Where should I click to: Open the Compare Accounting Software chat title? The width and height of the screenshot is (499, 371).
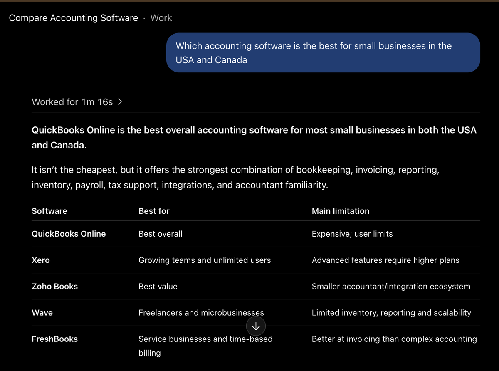pos(73,18)
